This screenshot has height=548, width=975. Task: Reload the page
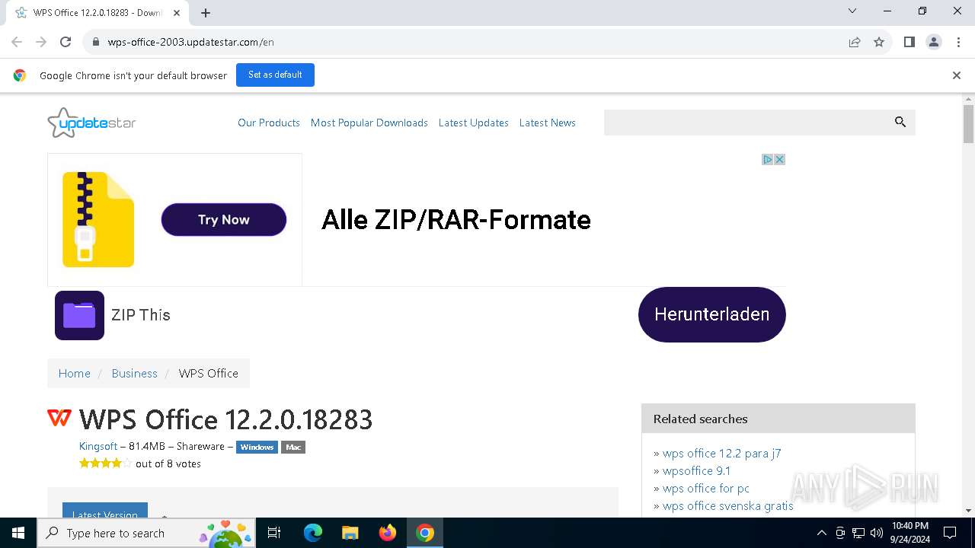pyautogui.click(x=66, y=42)
